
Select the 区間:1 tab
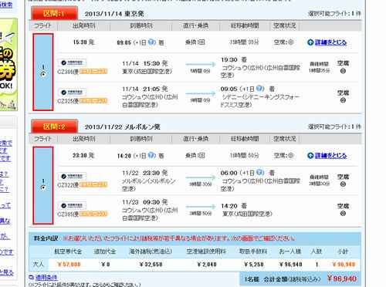tap(54, 13)
